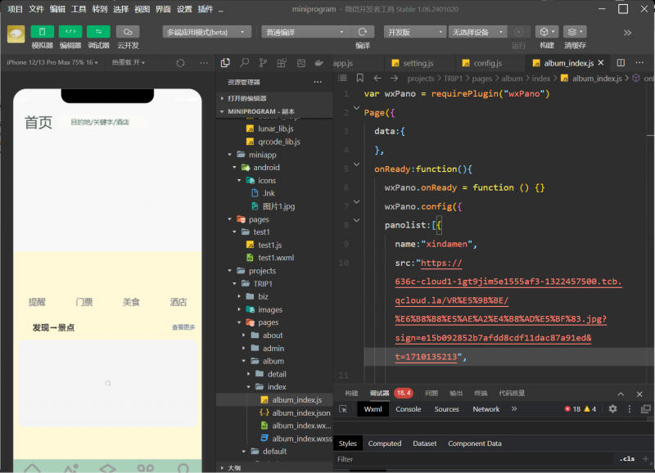The height and width of the screenshot is (473, 655).
Task: Tap the 酒店 item in simulator
Action: [x=178, y=302]
